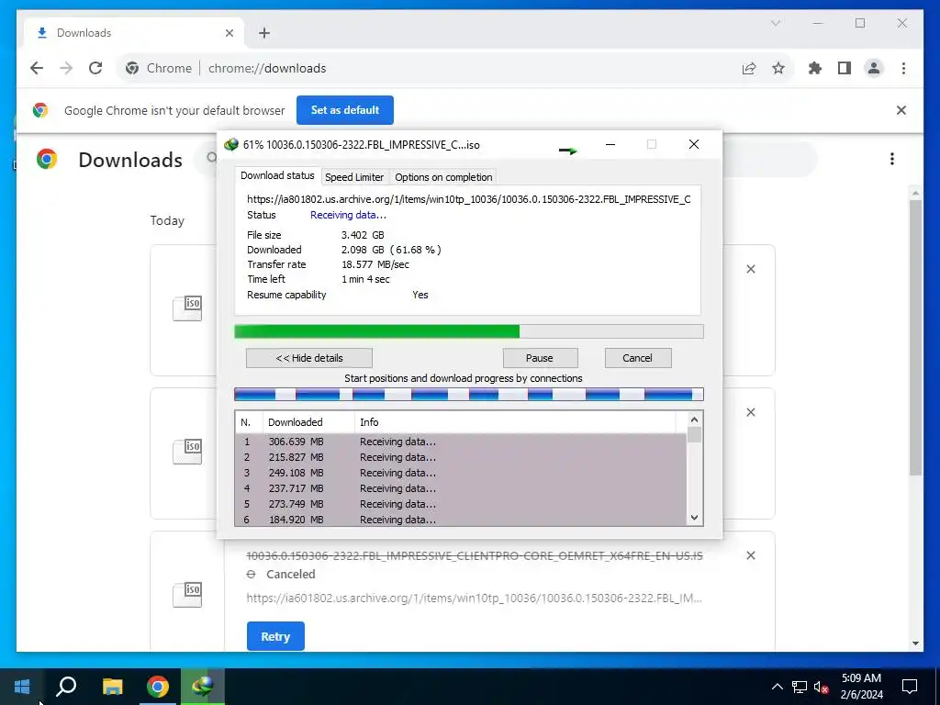Viewport: 940px width, 705px height.
Task: Select connection 3 row 249.108 MB
Action: click(461, 473)
